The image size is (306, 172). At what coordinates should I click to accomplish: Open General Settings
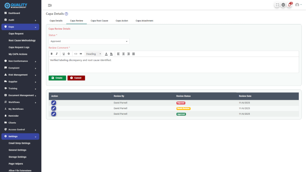17,150
